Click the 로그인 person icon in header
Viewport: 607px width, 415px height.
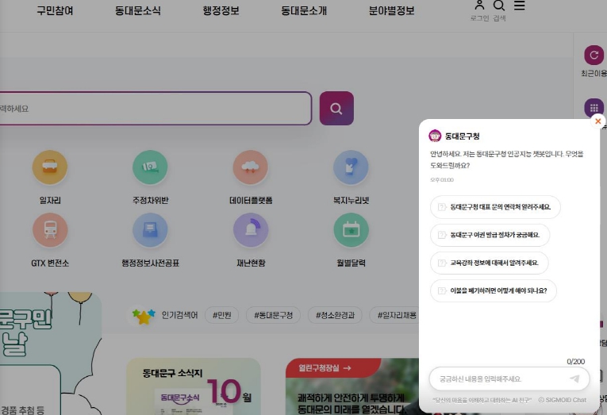tap(478, 6)
